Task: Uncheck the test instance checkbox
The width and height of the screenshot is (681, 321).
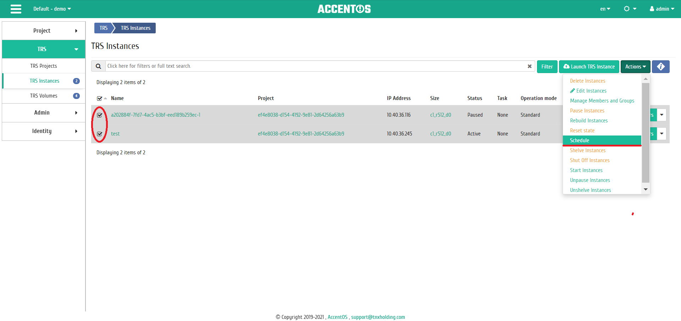Action: pos(99,134)
